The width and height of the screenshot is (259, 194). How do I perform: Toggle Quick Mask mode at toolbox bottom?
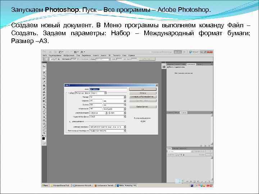pos(44,143)
